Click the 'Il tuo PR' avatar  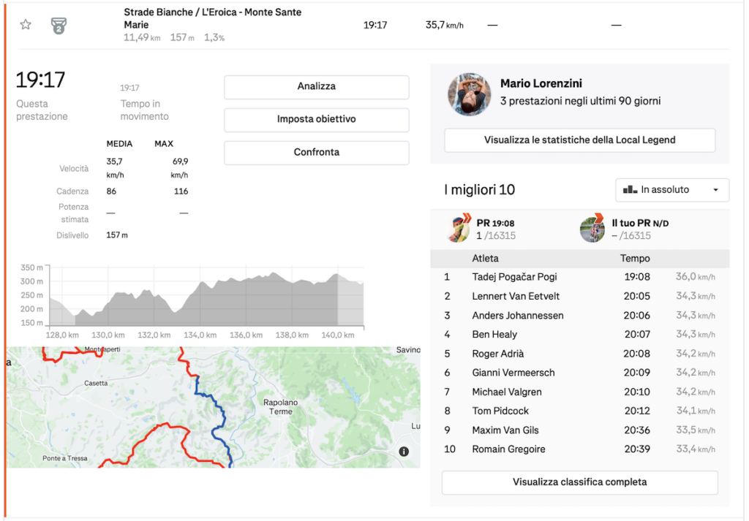click(592, 229)
